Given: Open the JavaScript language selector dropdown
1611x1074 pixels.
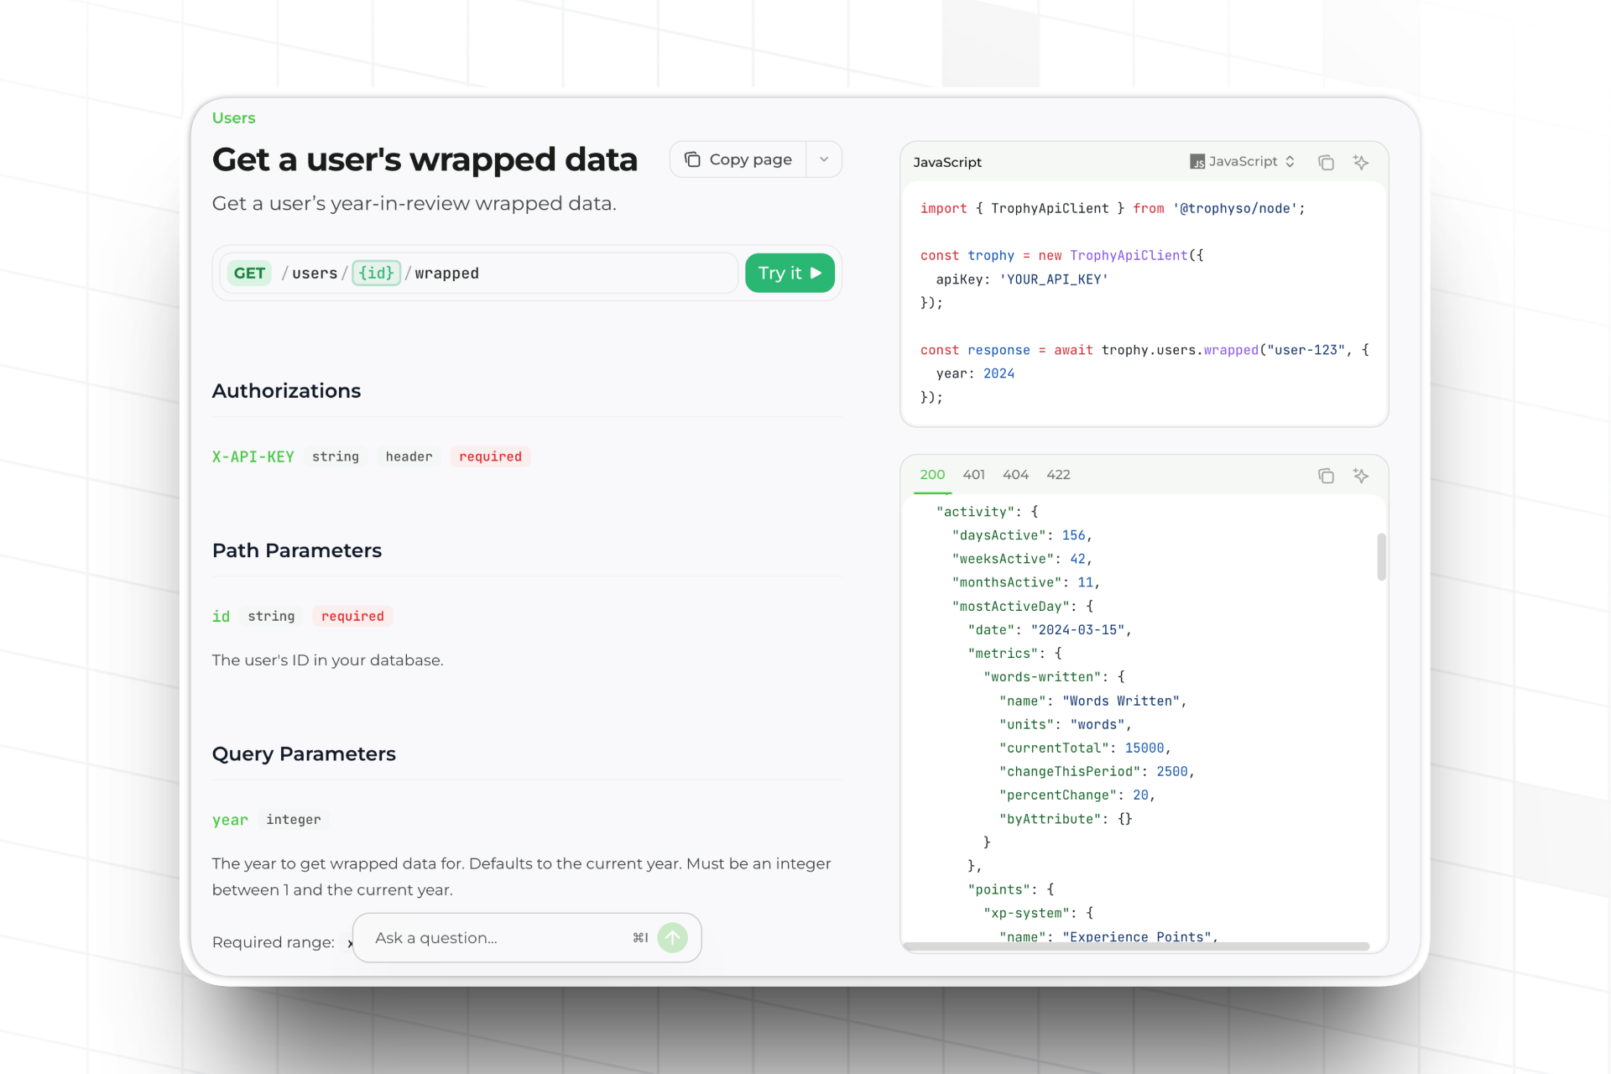Looking at the screenshot, I should pyautogui.click(x=1243, y=161).
